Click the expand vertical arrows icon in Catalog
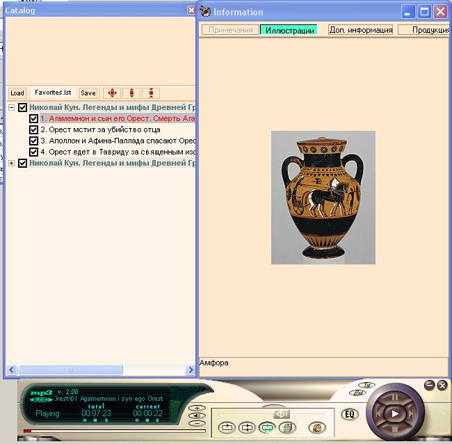The image size is (452, 444). coord(131,93)
